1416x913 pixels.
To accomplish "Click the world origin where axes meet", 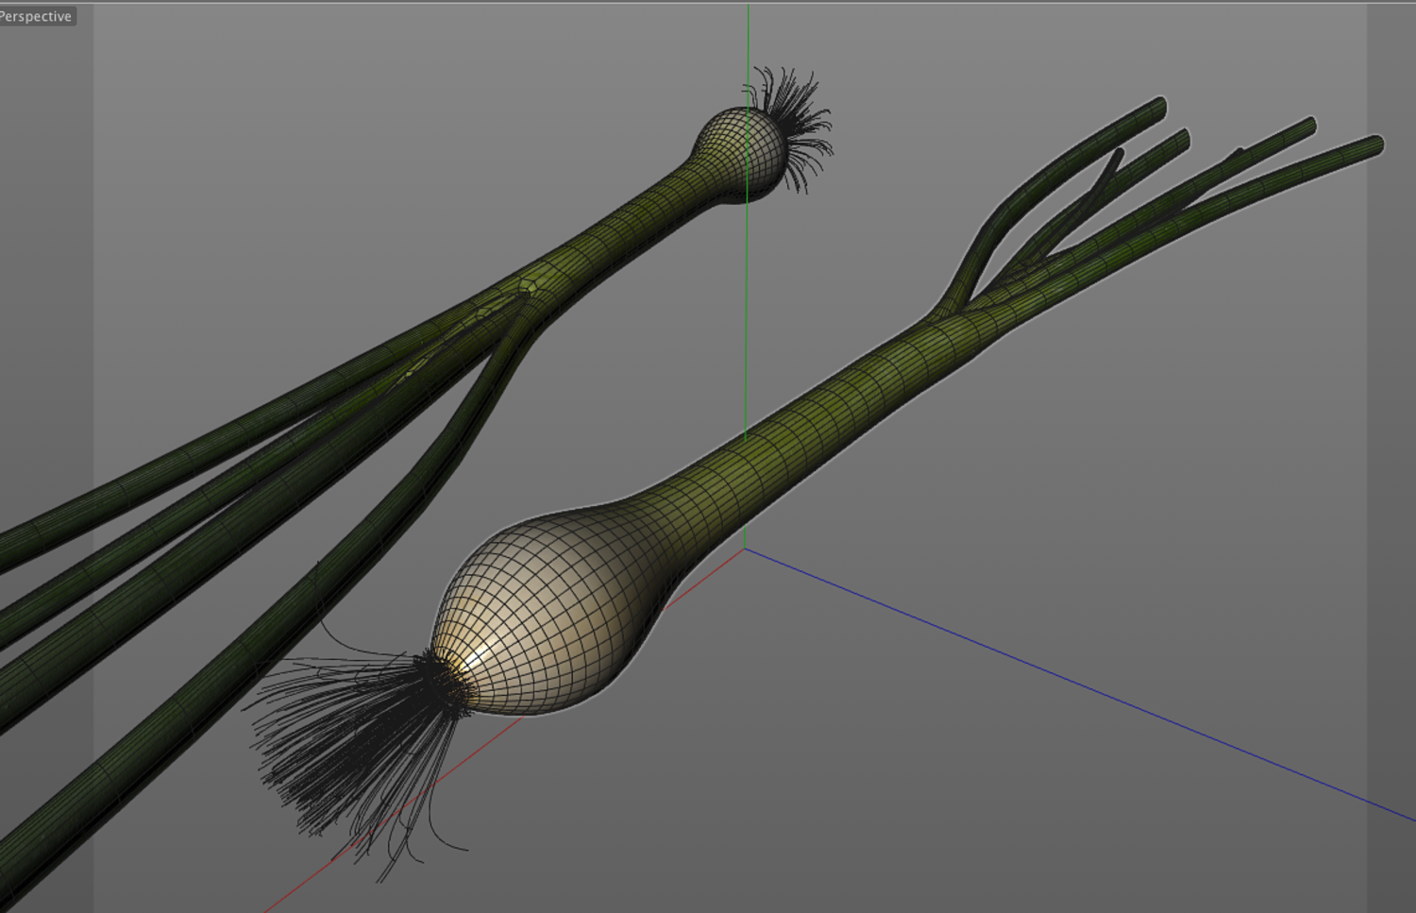I will coord(744,549).
